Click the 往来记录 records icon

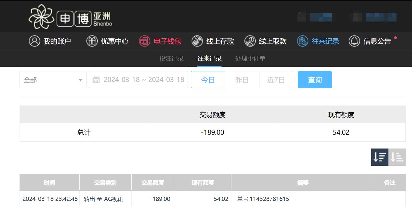(x=303, y=41)
